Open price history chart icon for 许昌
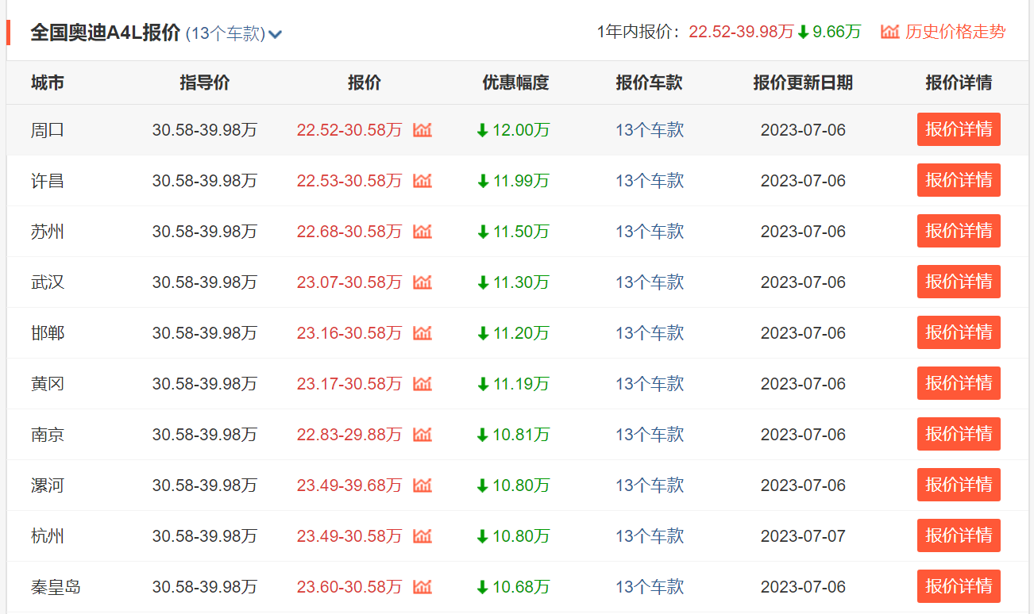1034x614 pixels. pos(422,180)
